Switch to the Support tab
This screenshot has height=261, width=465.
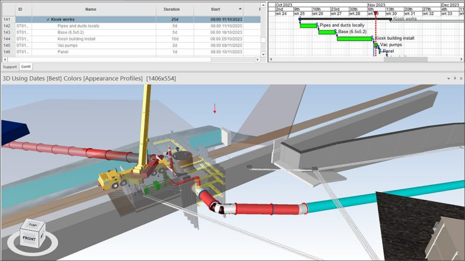point(10,66)
